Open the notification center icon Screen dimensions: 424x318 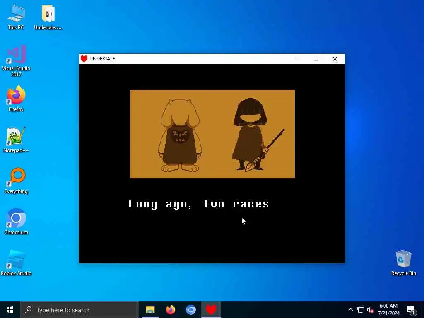tap(411, 310)
